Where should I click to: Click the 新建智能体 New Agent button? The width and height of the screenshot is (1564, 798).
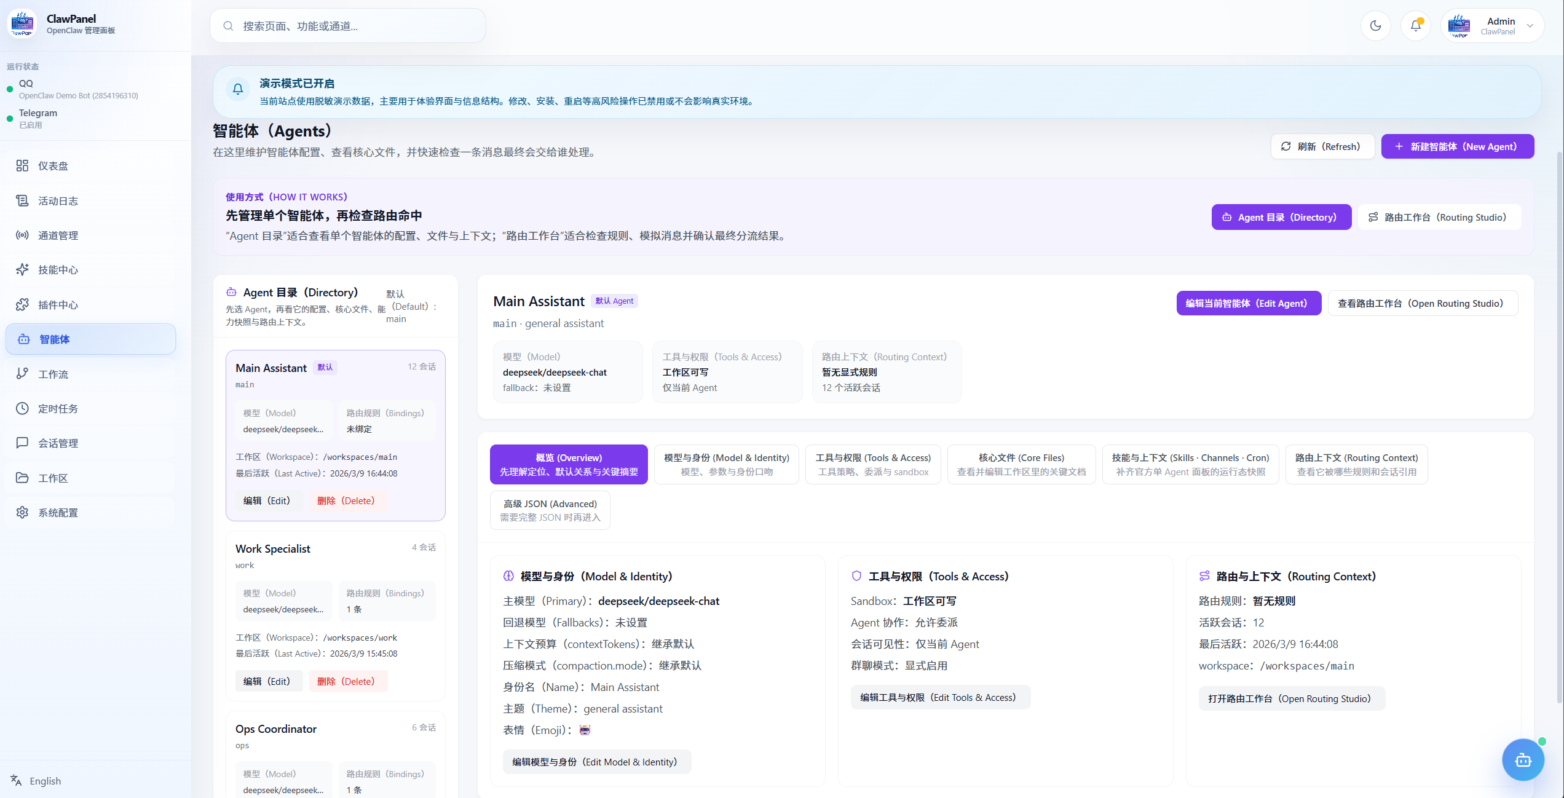click(x=1457, y=146)
